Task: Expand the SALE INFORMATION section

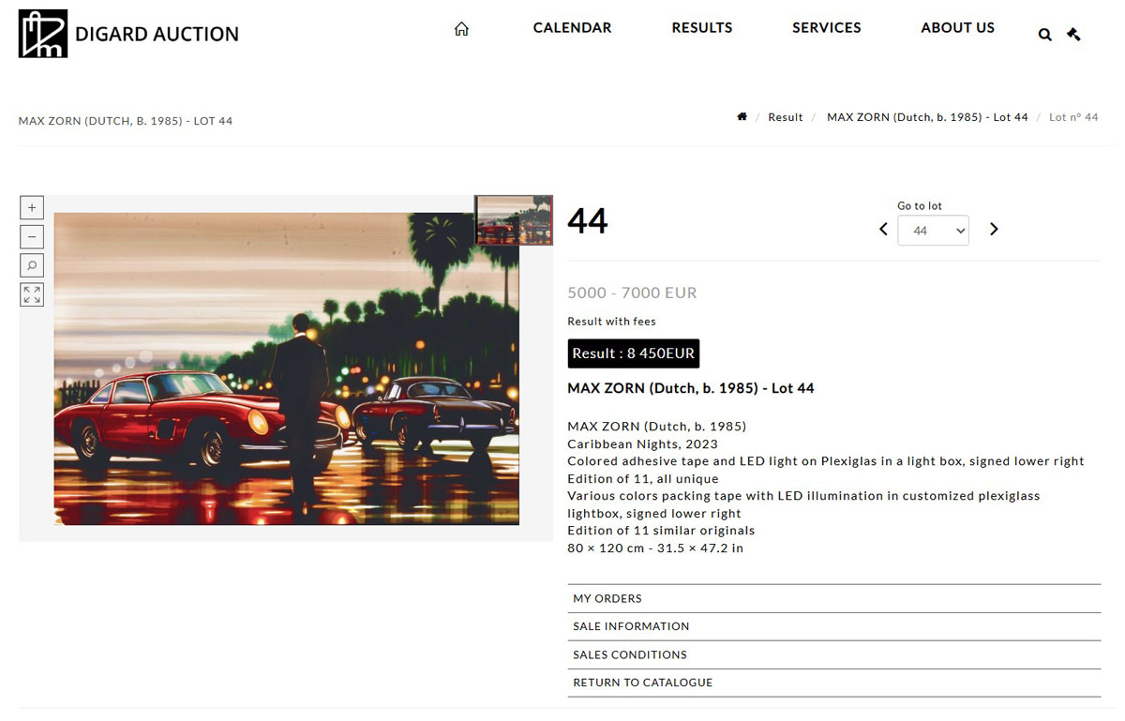Action: [833, 626]
